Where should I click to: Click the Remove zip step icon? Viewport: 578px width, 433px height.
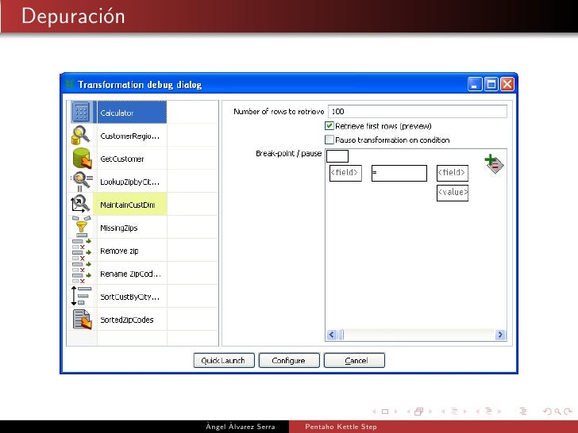pos(82,250)
